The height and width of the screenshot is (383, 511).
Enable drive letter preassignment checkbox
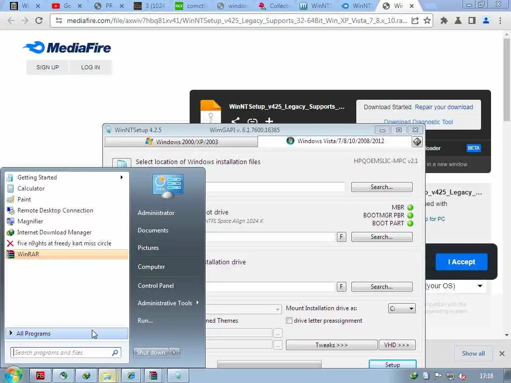pos(289,321)
